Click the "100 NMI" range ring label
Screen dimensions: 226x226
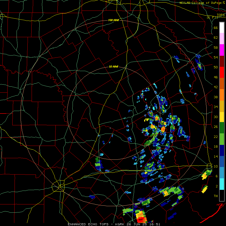coord(114,20)
